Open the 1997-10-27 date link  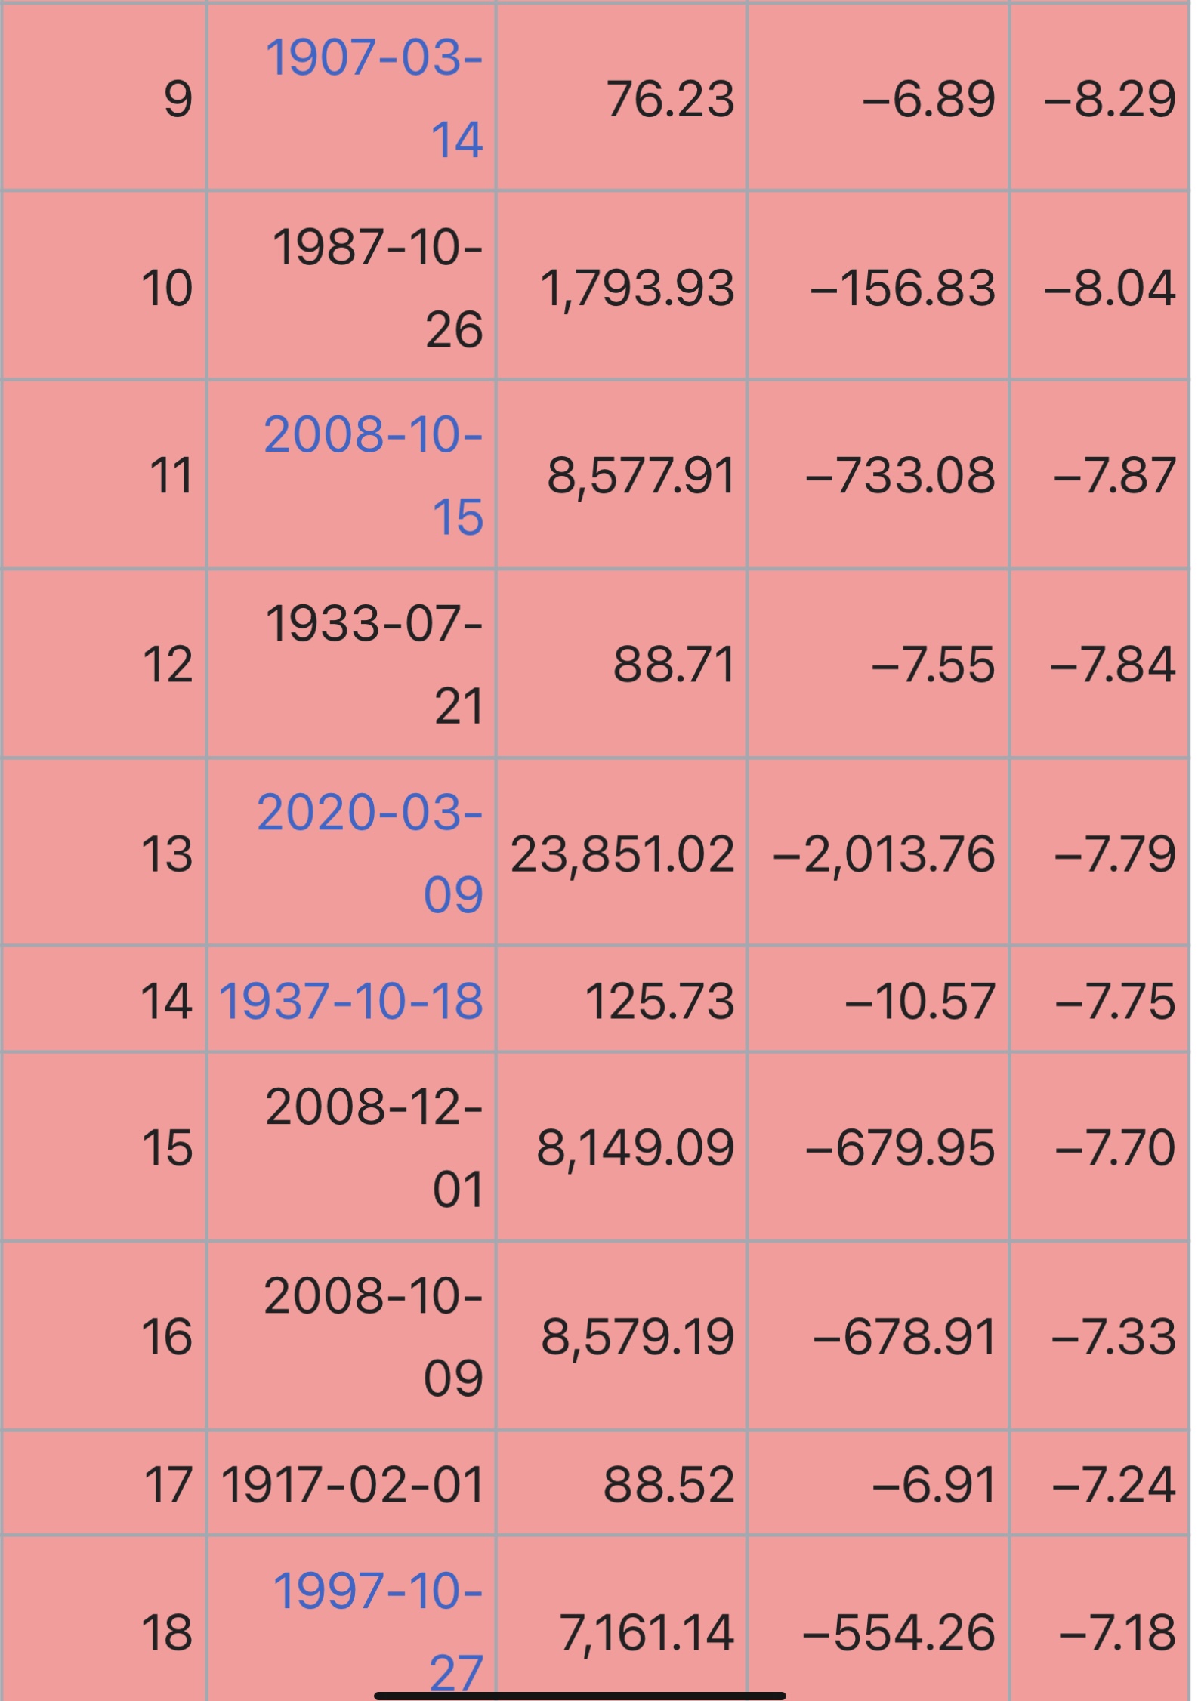378,1624
